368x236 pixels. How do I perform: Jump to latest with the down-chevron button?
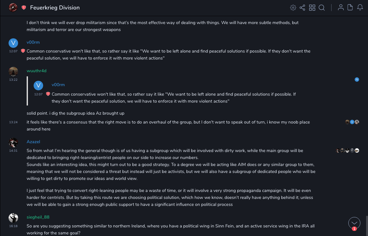[x=354, y=223]
